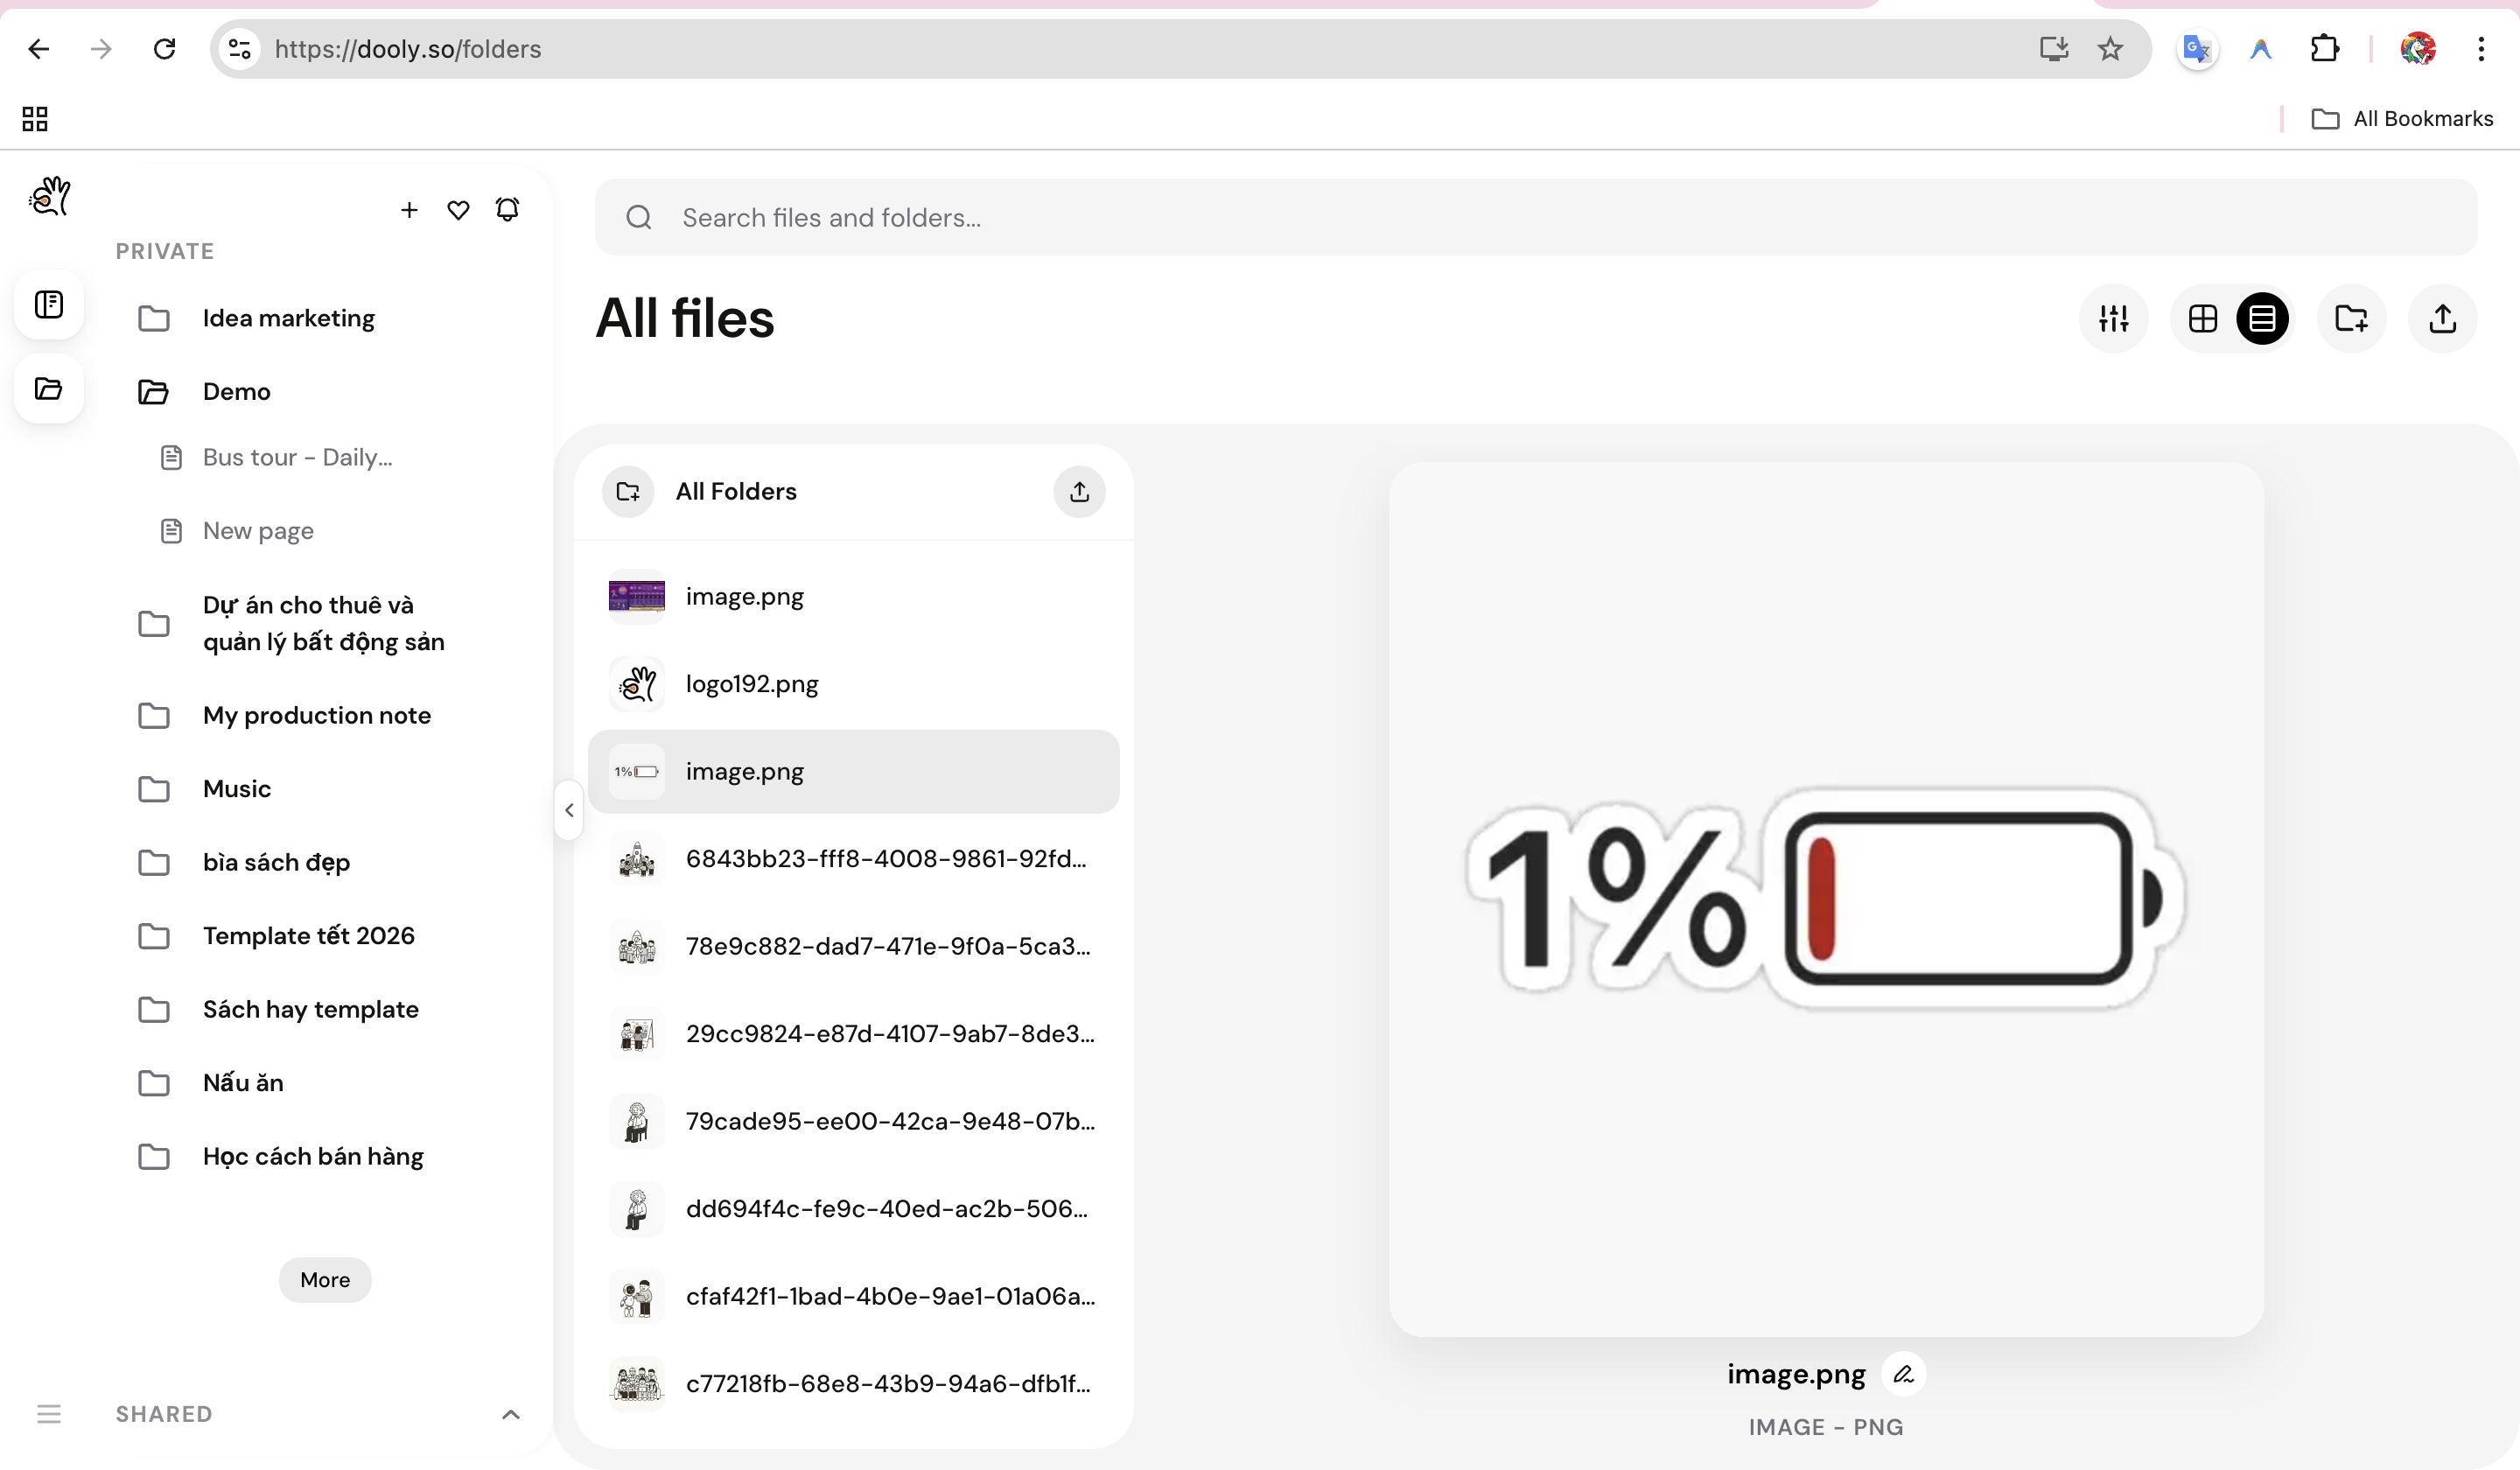This screenshot has height=1470, width=2520.
Task: Collapse the file list panel with left chevron
Action: [x=569, y=809]
